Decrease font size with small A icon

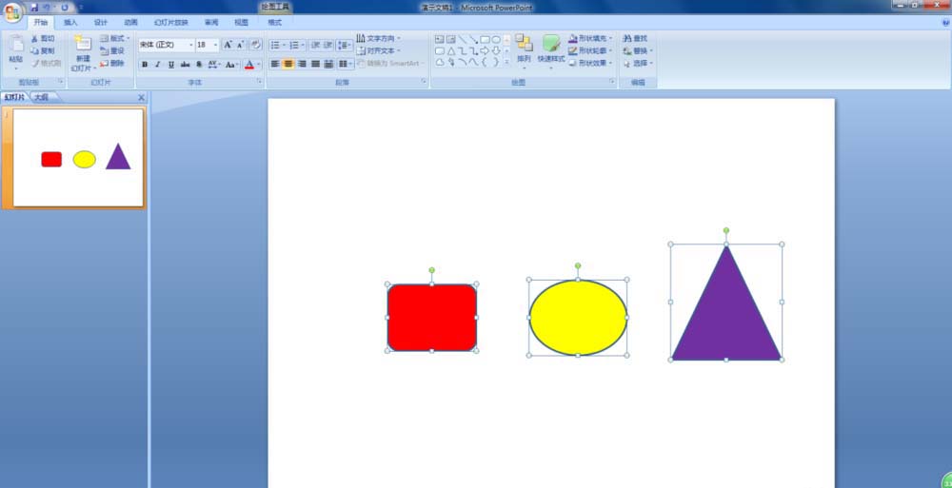pos(241,45)
